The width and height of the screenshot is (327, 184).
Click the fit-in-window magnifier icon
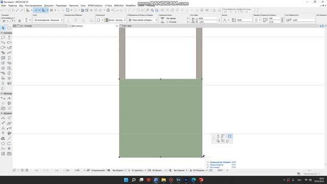coord(27,170)
